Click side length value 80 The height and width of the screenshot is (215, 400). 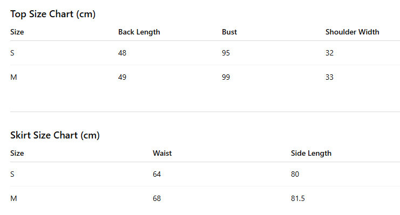[x=295, y=174]
